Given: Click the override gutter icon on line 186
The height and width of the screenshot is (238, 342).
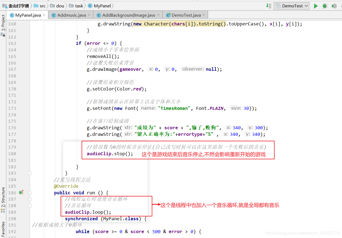Looking at the screenshot, I should pyautogui.click(x=21, y=193).
